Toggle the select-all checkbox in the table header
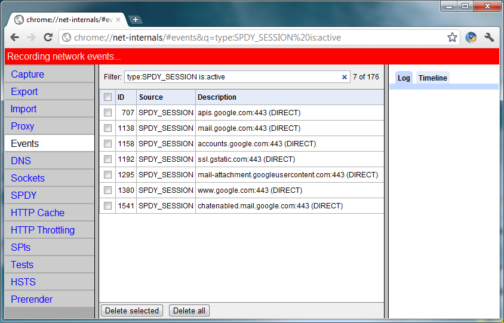This screenshot has height=323, width=504. tap(107, 97)
